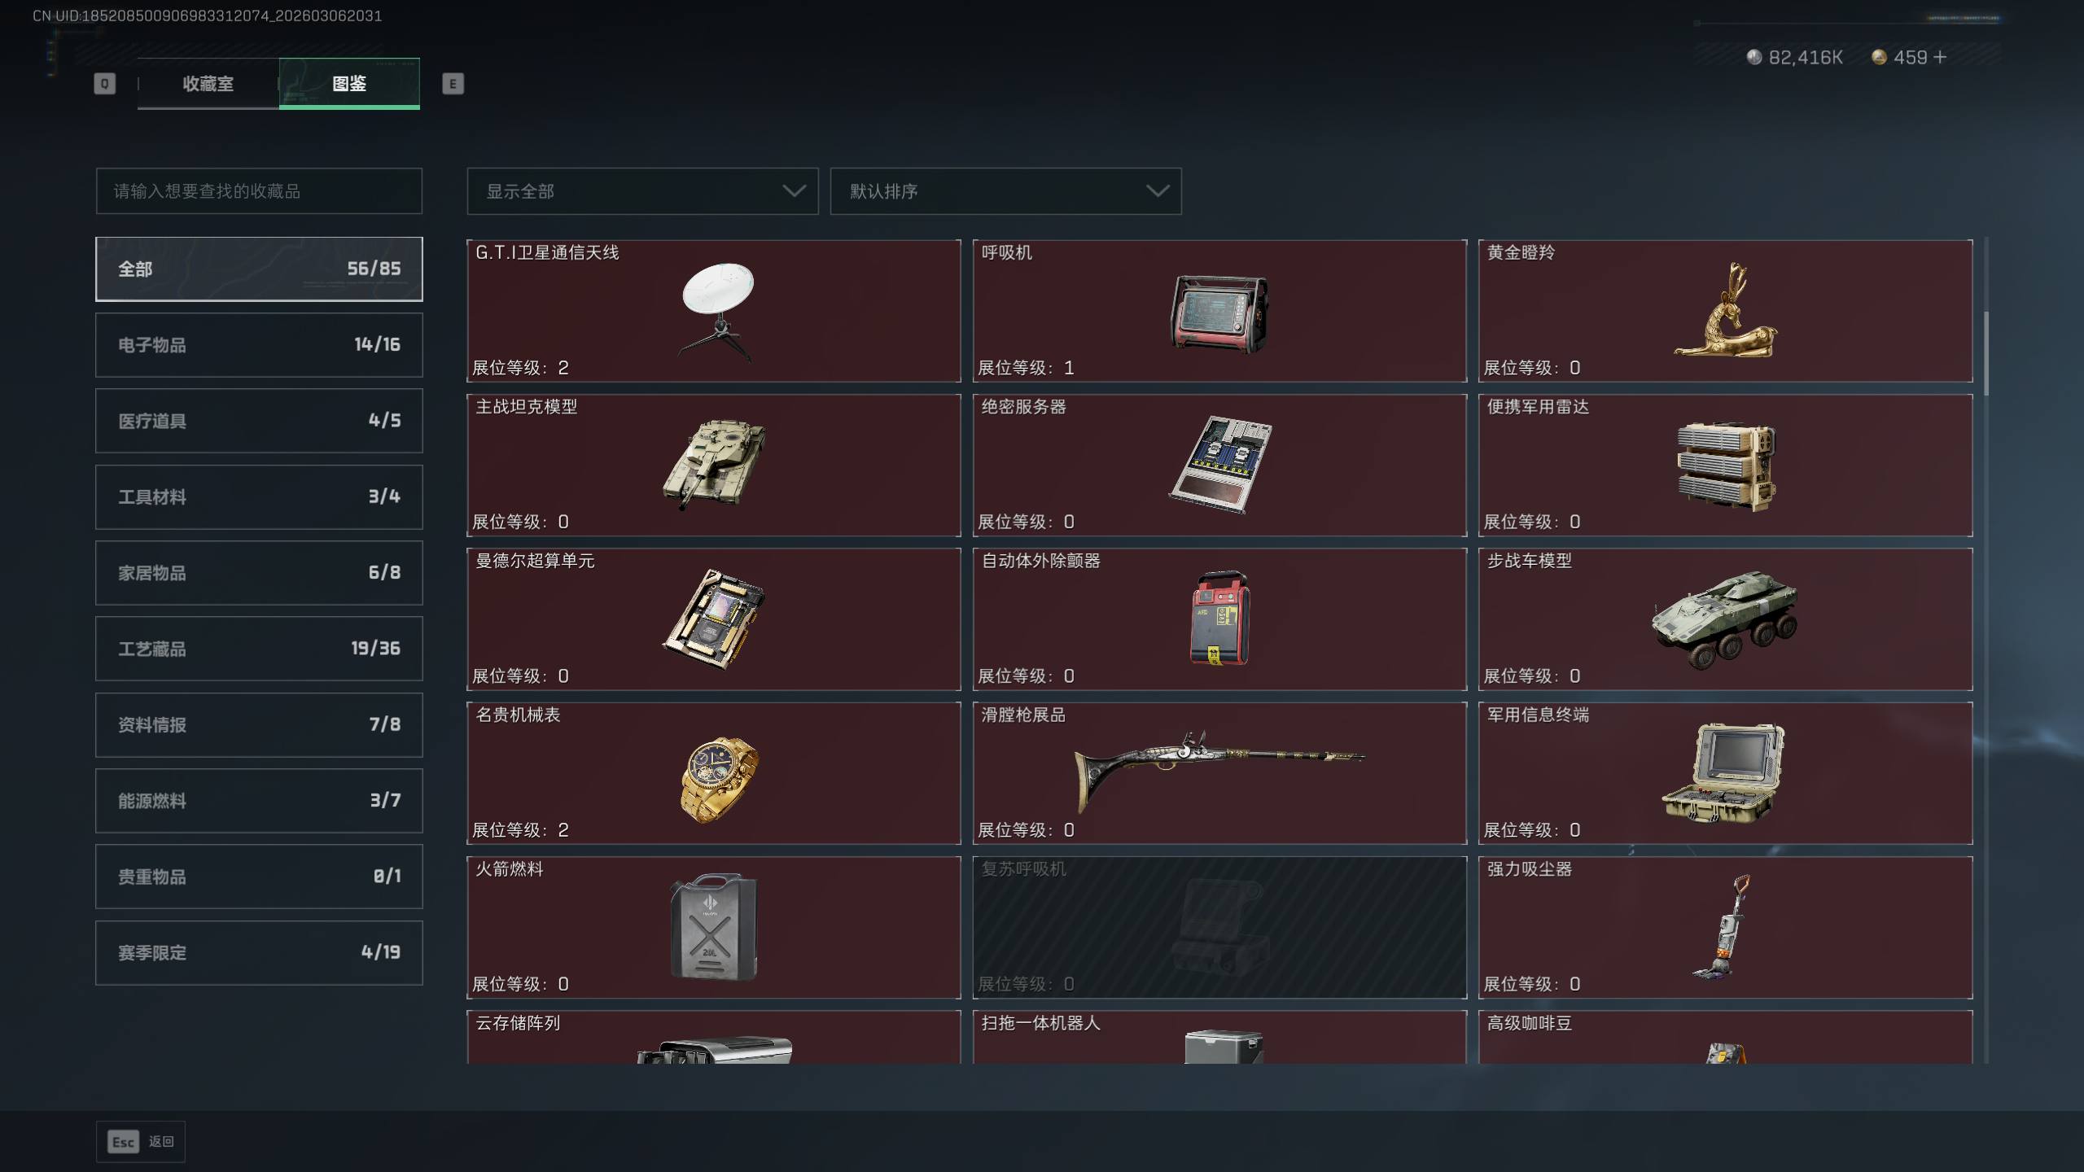Screen dimensions: 2084x1172
Task: Select the 图鉴 tab
Action: tap(349, 84)
